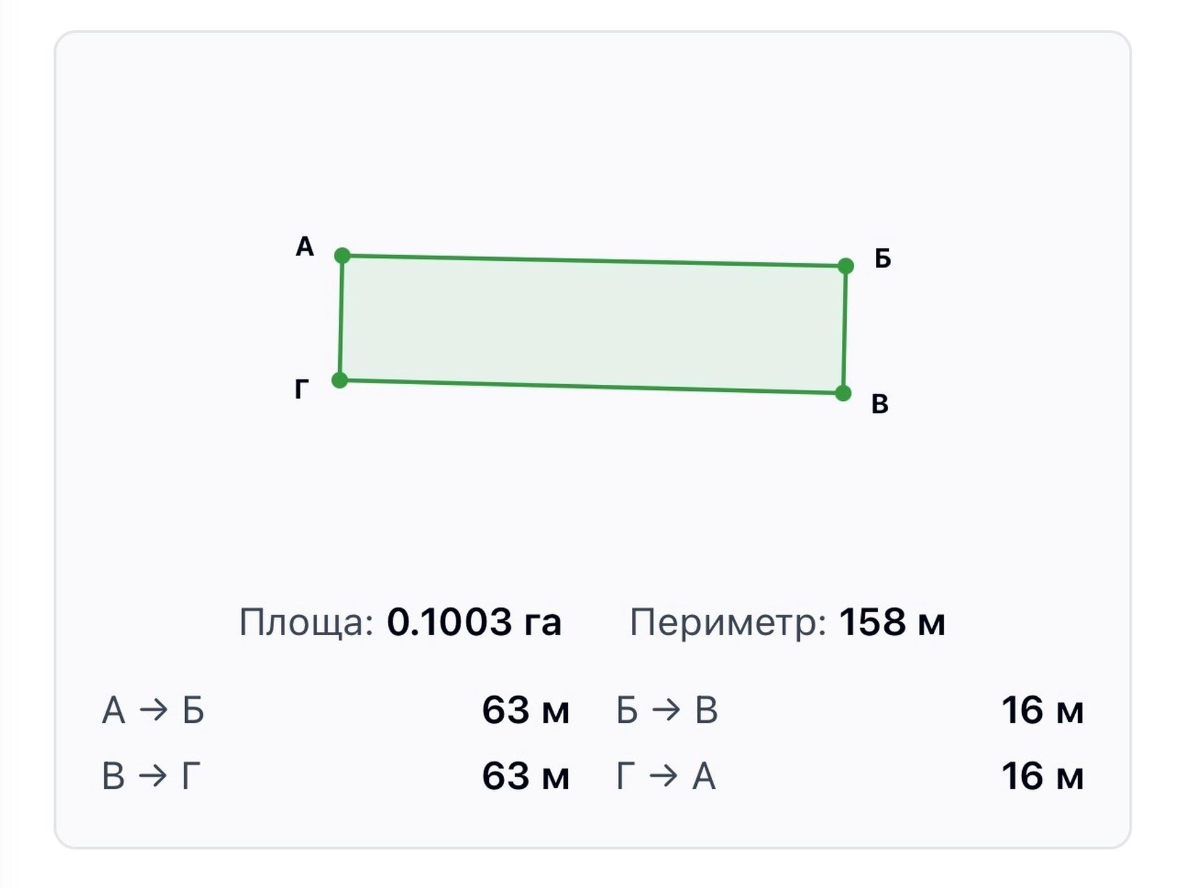Select the green filled plot area

click(592, 324)
